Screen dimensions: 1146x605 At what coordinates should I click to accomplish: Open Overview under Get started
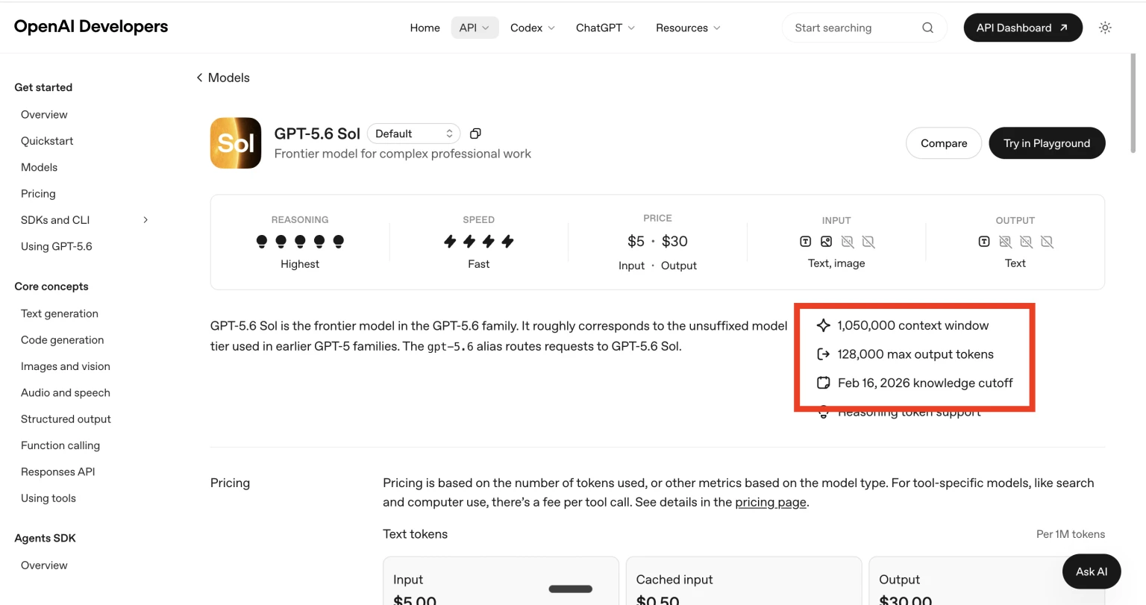(44, 114)
